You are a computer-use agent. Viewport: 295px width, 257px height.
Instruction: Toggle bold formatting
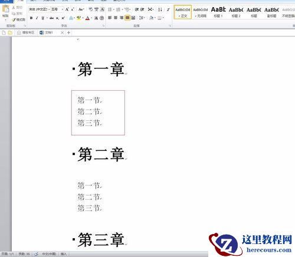(x=31, y=18)
